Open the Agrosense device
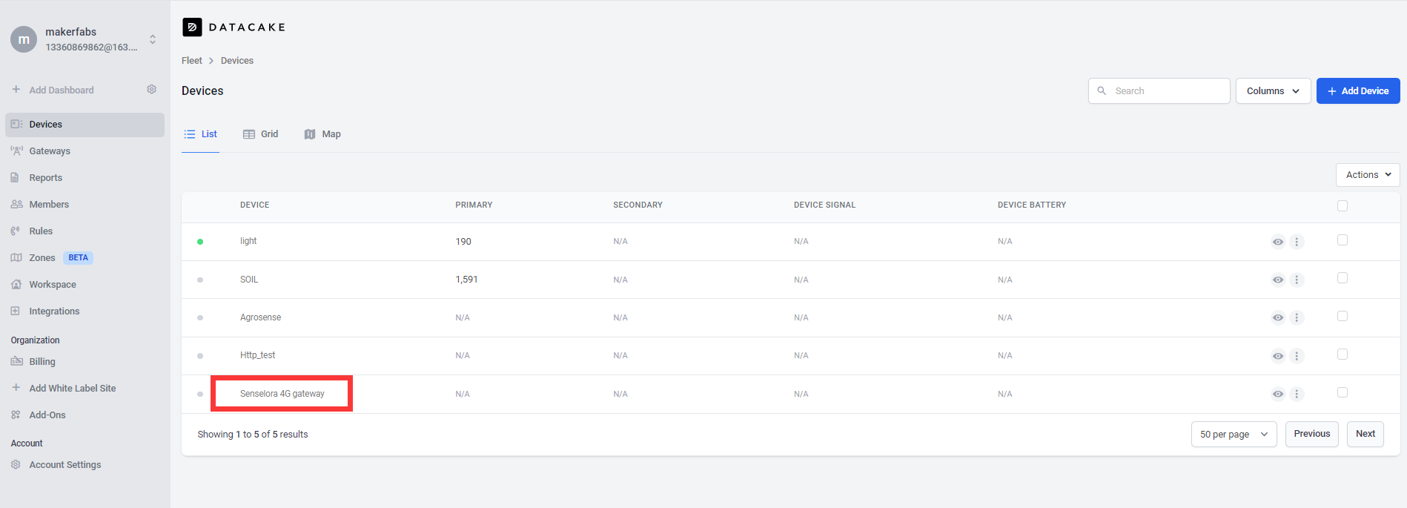 [260, 317]
